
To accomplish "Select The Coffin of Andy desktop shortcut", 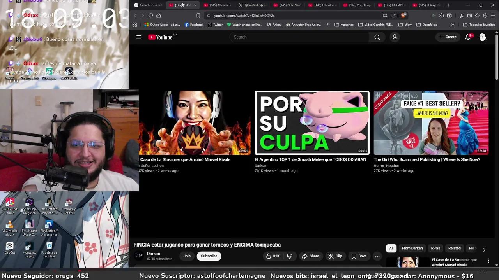I will click(x=49, y=206).
